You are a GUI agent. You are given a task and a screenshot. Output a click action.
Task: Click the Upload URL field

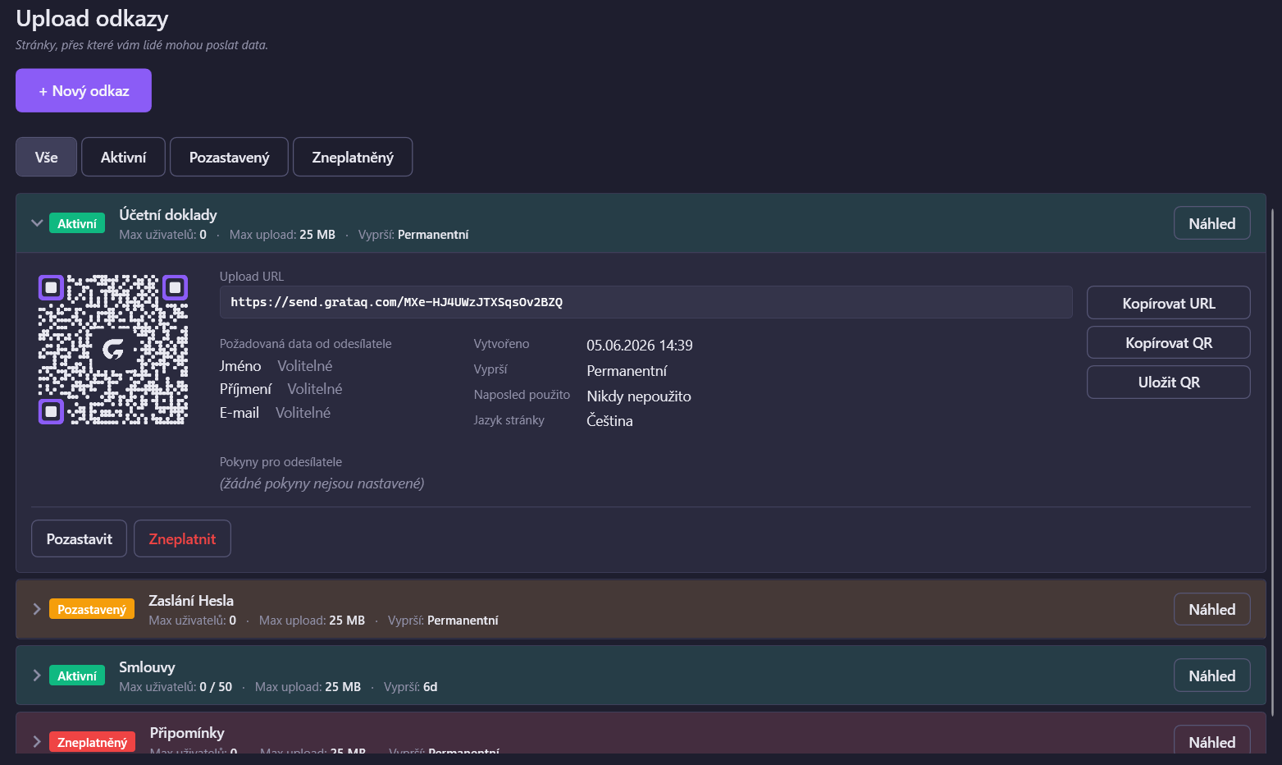tap(646, 302)
